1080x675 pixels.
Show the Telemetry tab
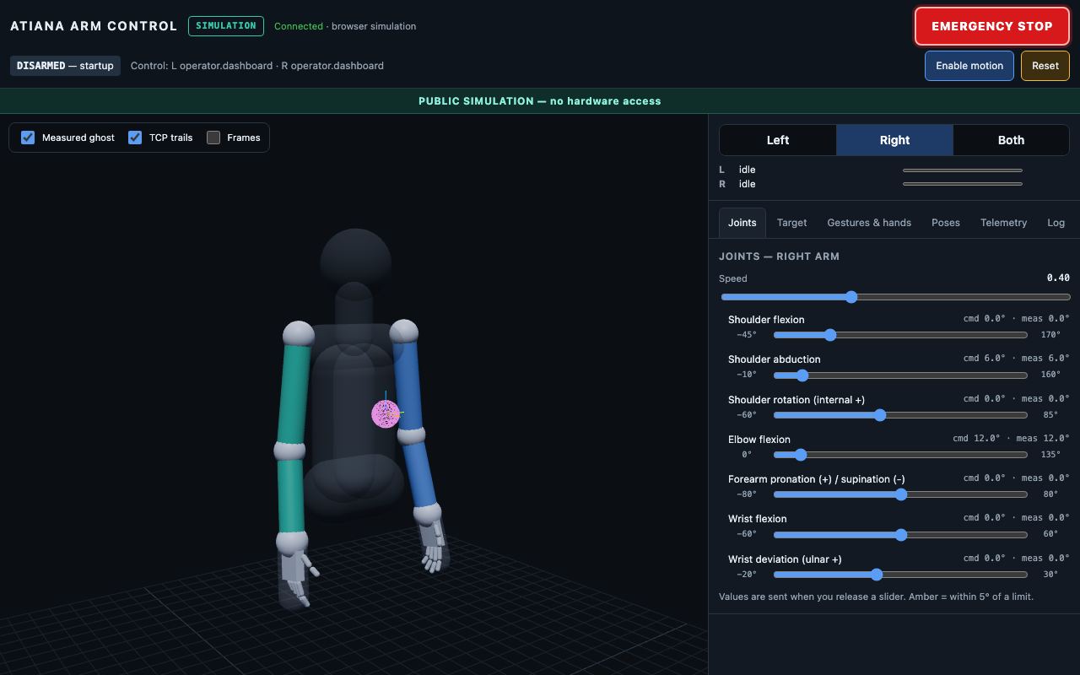tap(1003, 223)
